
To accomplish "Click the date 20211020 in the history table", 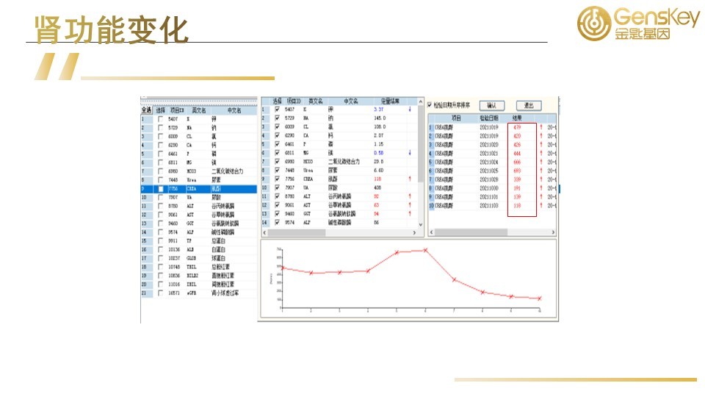I will (x=489, y=145).
